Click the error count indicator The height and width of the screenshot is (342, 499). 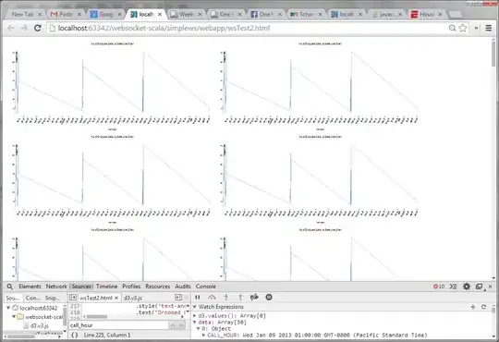pos(439,287)
